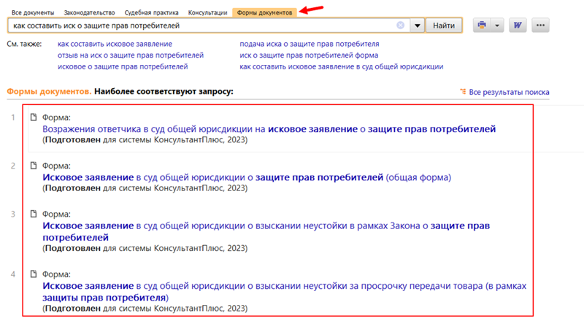Open form о взыскании неустойки за просрочку передачи товара
This screenshot has height=321, width=584.
click(x=284, y=292)
